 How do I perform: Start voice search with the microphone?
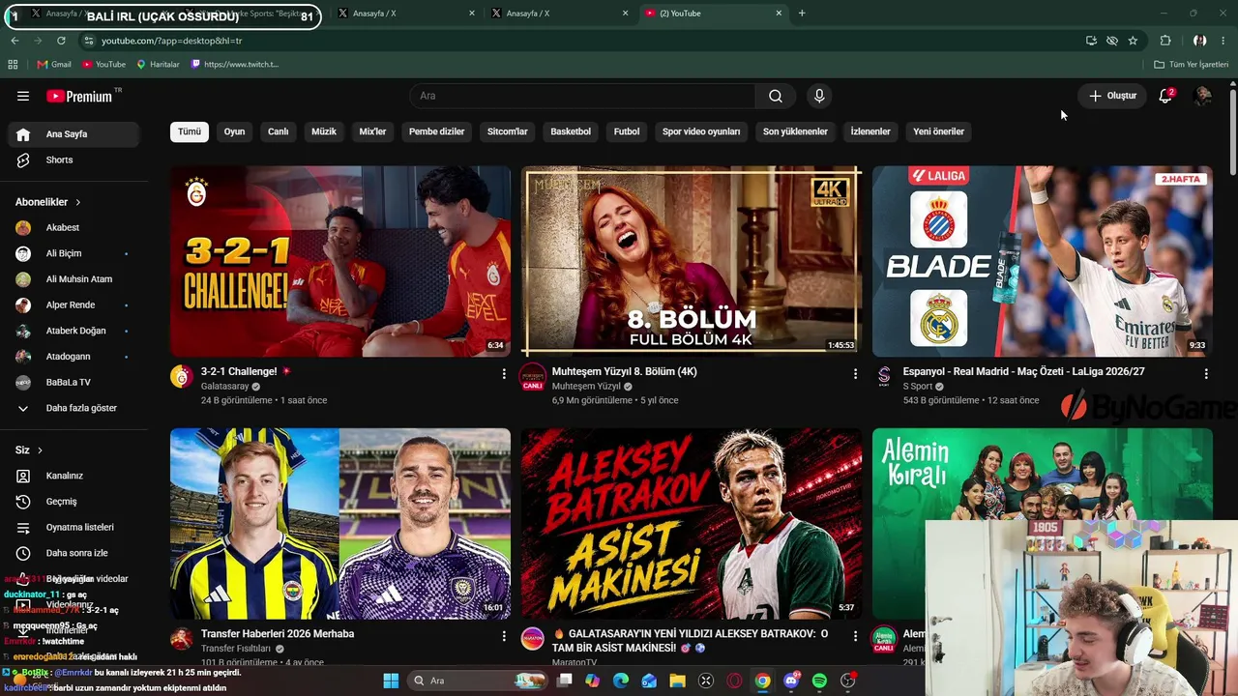[x=819, y=96]
